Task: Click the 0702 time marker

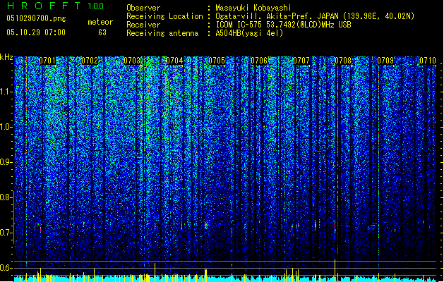Action: click(x=90, y=61)
